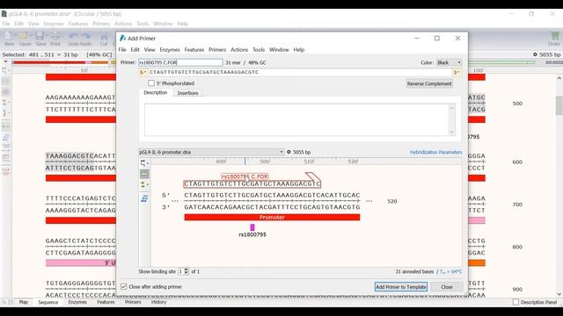Click the purple rs1800795 feature marker
Screen dimensions: 563x316
point(252,227)
